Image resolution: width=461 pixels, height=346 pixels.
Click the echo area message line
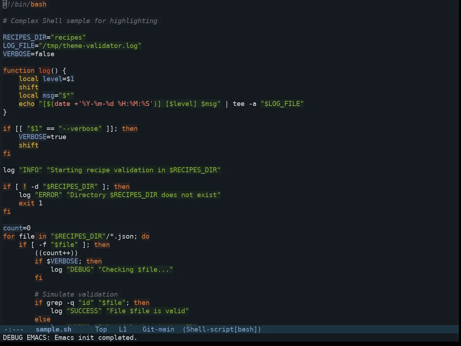tap(70, 338)
